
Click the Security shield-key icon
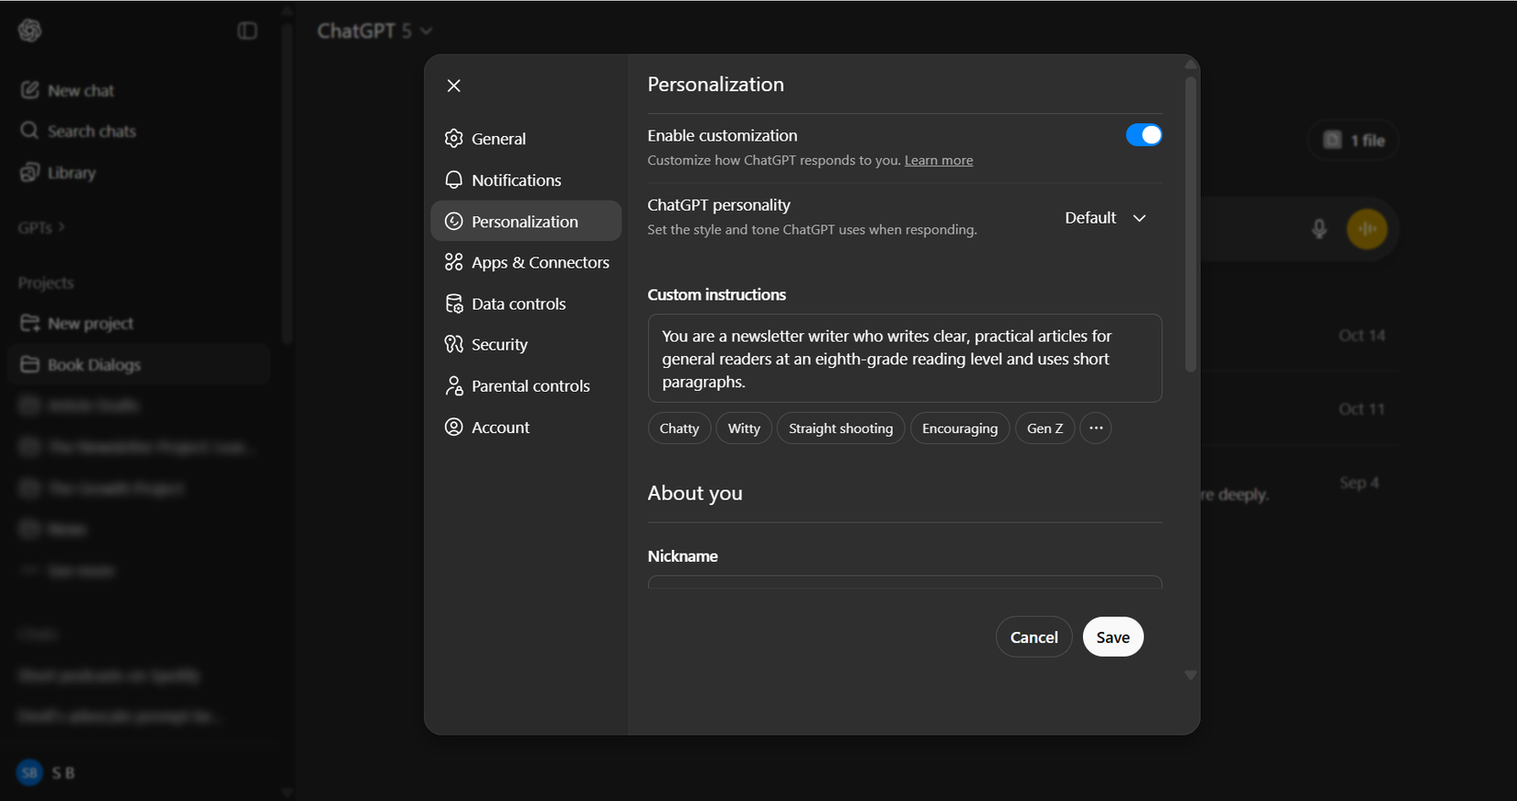point(454,344)
